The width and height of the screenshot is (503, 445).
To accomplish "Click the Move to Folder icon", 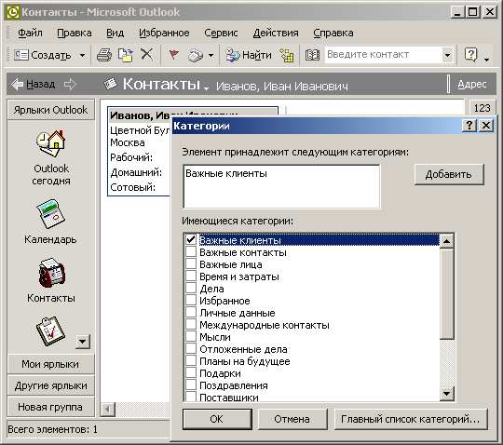I will (126, 55).
